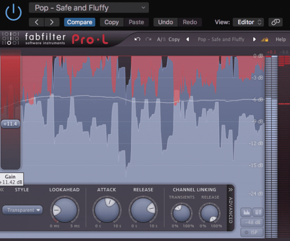Click the Lookahead knob

coord(65,210)
